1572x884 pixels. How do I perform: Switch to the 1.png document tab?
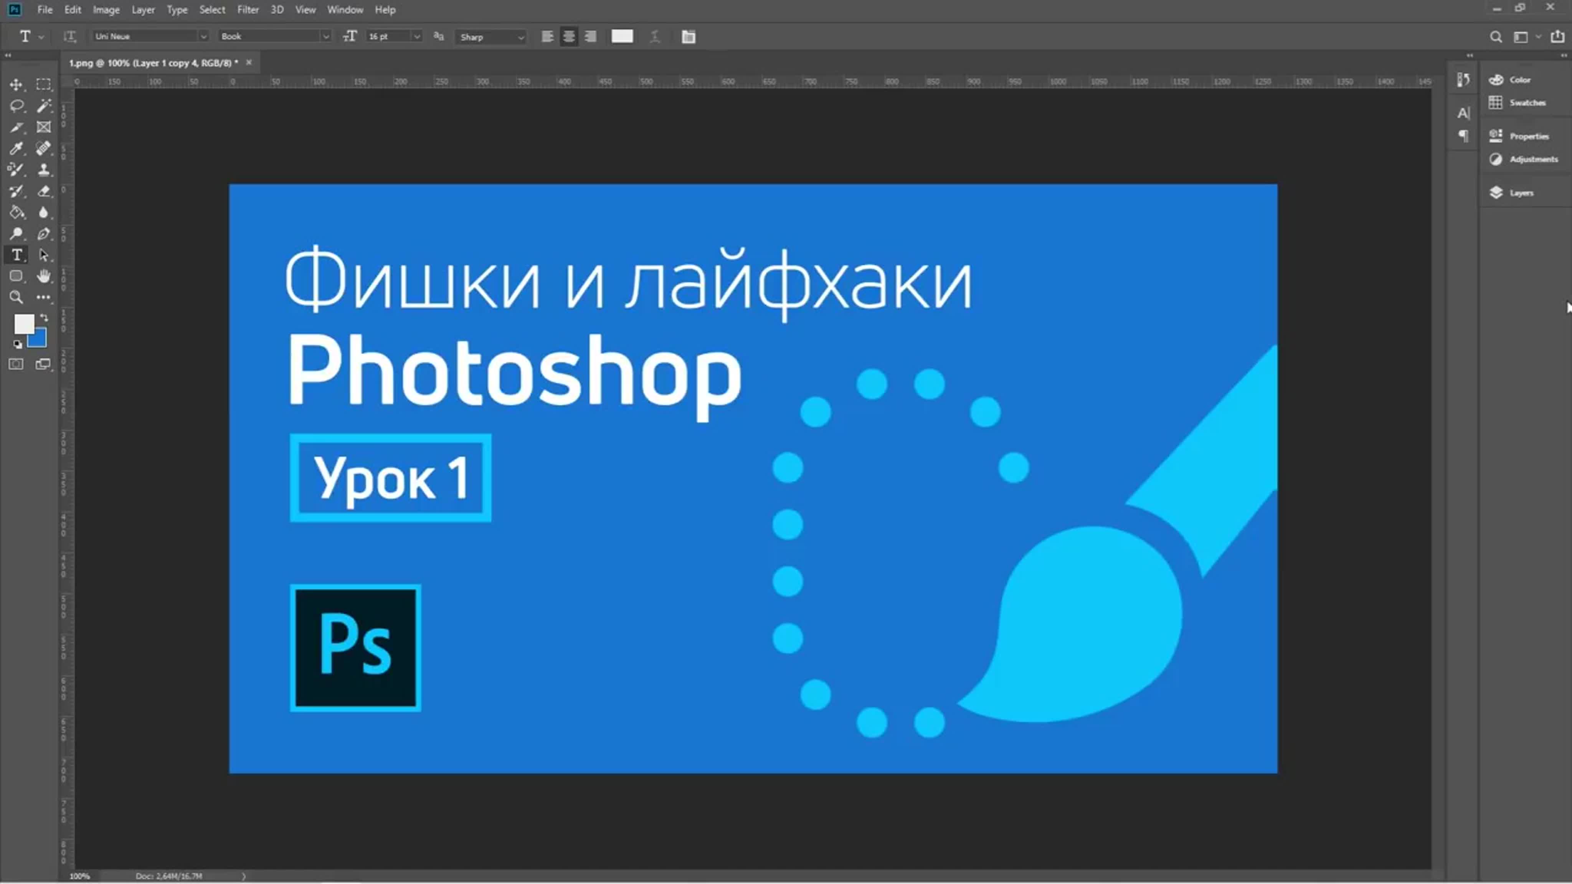pyautogui.click(x=153, y=63)
